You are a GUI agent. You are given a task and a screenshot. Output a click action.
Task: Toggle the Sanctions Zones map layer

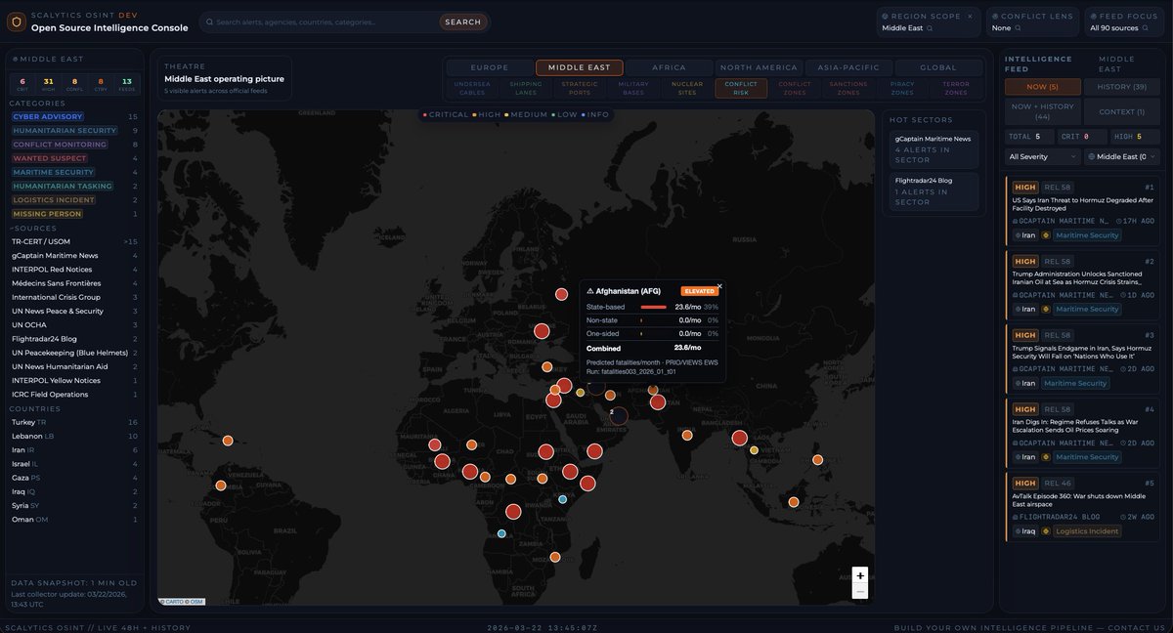coord(847,88)
